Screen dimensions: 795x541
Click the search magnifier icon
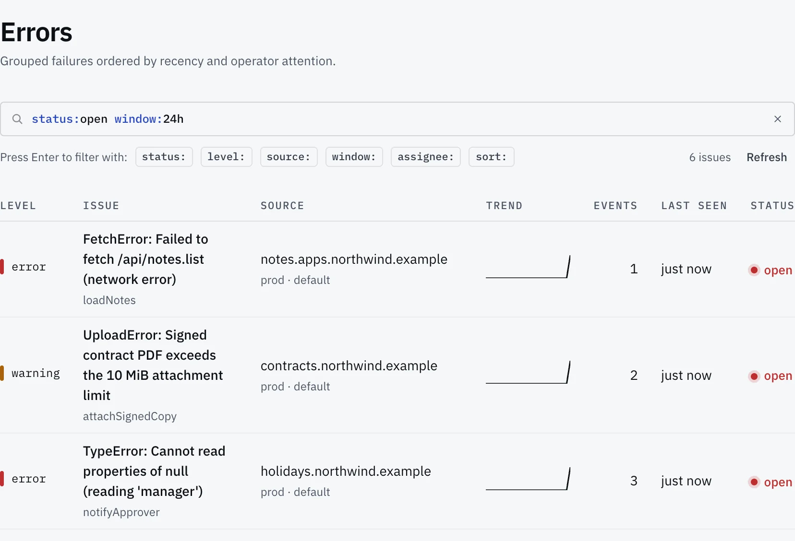pos(17,119)
